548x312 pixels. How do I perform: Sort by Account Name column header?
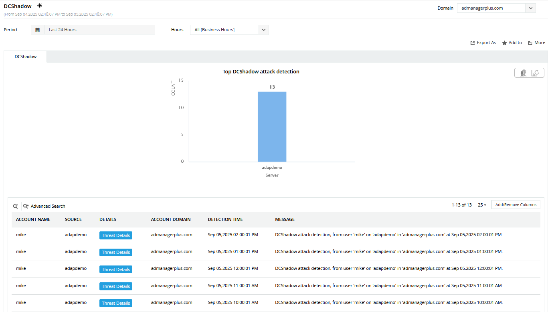click(x=33, y=219)
